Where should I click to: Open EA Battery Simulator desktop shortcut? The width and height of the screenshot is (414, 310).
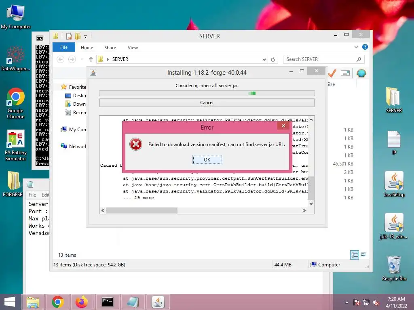point(16,145)
